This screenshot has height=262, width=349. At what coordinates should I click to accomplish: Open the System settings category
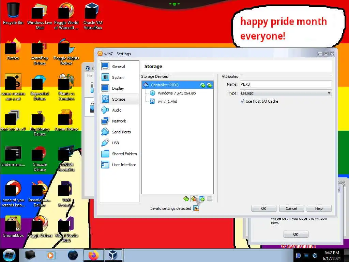(x=119, y=77)
